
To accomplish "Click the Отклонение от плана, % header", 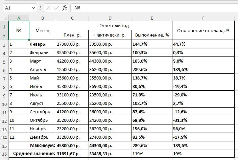I will 204,30.
